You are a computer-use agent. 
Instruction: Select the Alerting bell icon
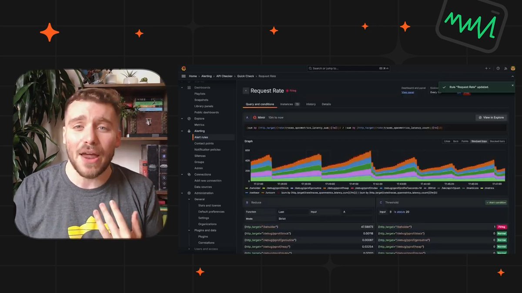coord(189,131)
